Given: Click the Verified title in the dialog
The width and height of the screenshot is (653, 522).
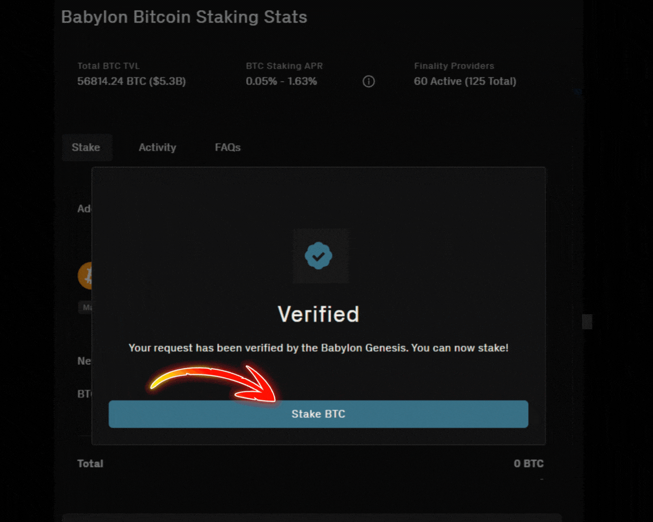Looking at the screenshot, I should (x=318, y=314).
